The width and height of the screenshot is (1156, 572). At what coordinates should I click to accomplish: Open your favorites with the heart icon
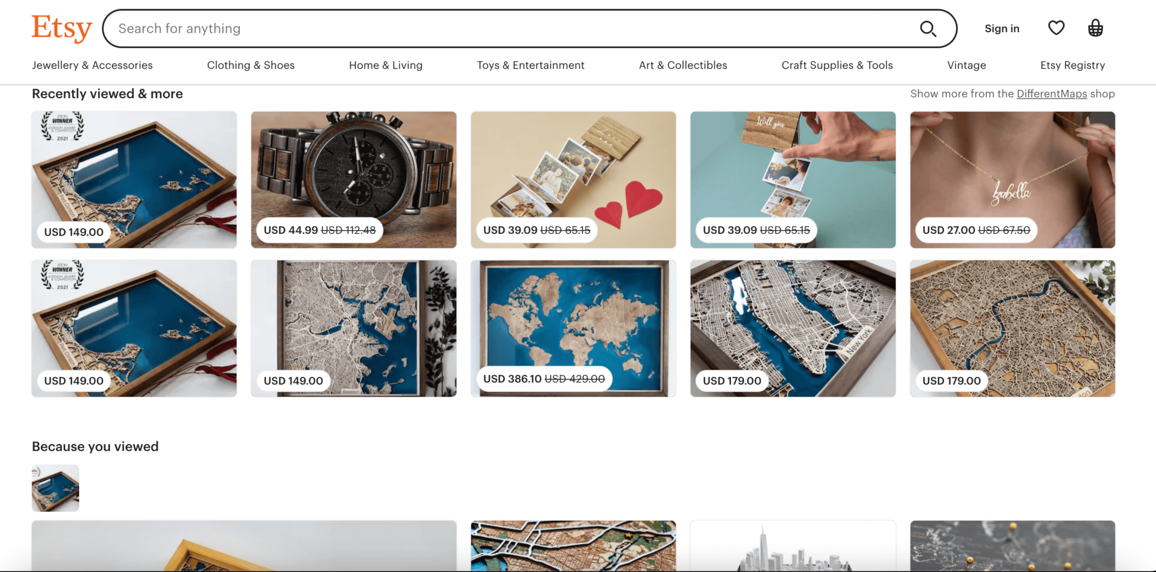(x=1056, y=28)
